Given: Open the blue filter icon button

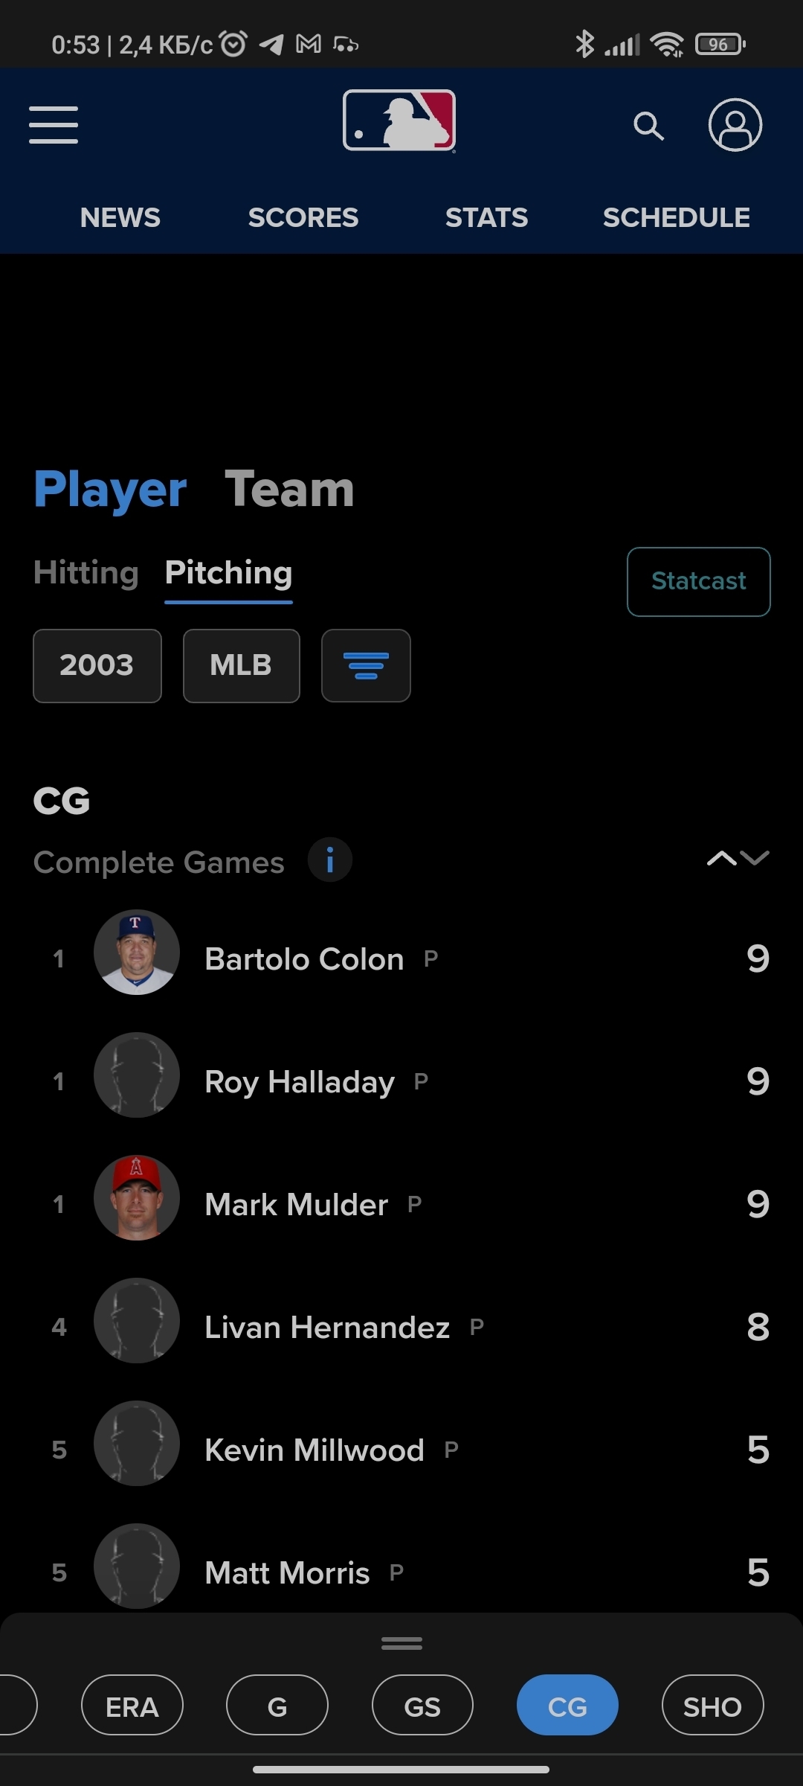Looking at the screenshot, I should 366,665.
